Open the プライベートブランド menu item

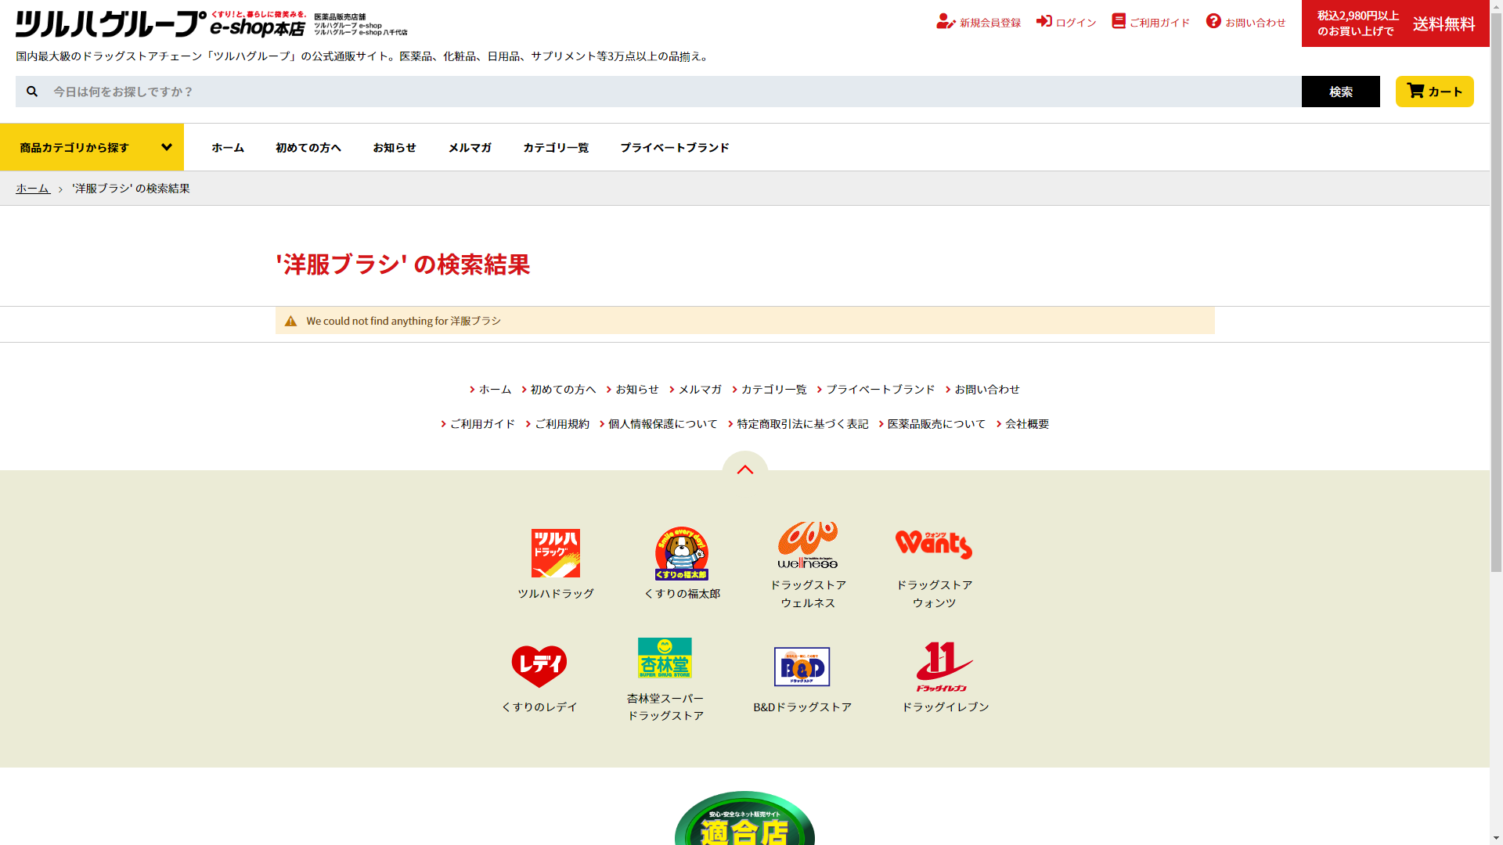point(674,147)
